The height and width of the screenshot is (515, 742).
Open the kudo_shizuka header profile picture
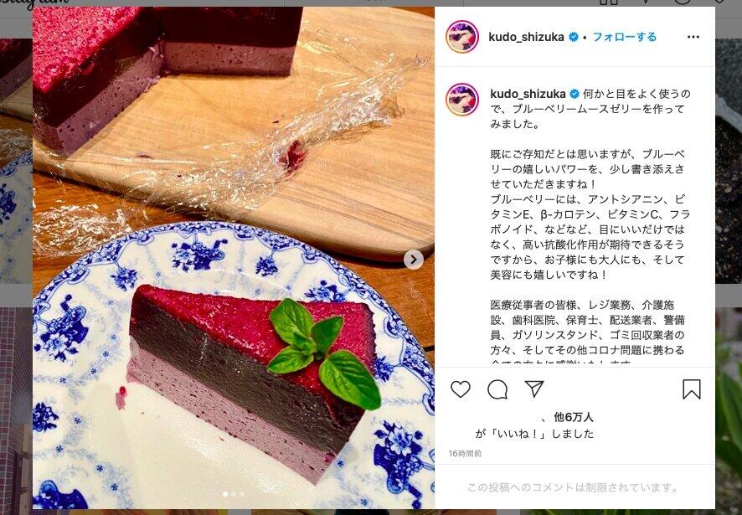tap(462, 37)
